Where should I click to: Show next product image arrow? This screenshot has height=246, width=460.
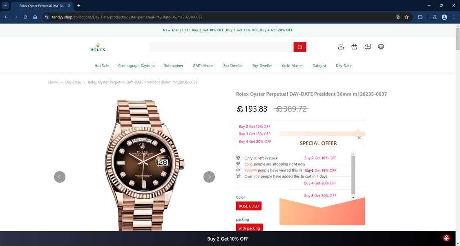coord(209,177)
